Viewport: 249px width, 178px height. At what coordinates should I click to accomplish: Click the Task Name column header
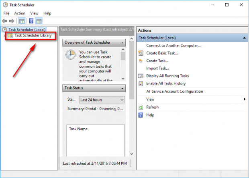tap(78, 129)
